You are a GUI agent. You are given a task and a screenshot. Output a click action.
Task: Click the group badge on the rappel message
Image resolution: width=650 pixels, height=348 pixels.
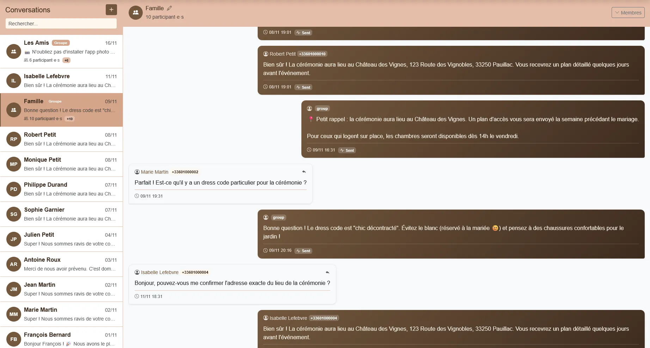322,108
